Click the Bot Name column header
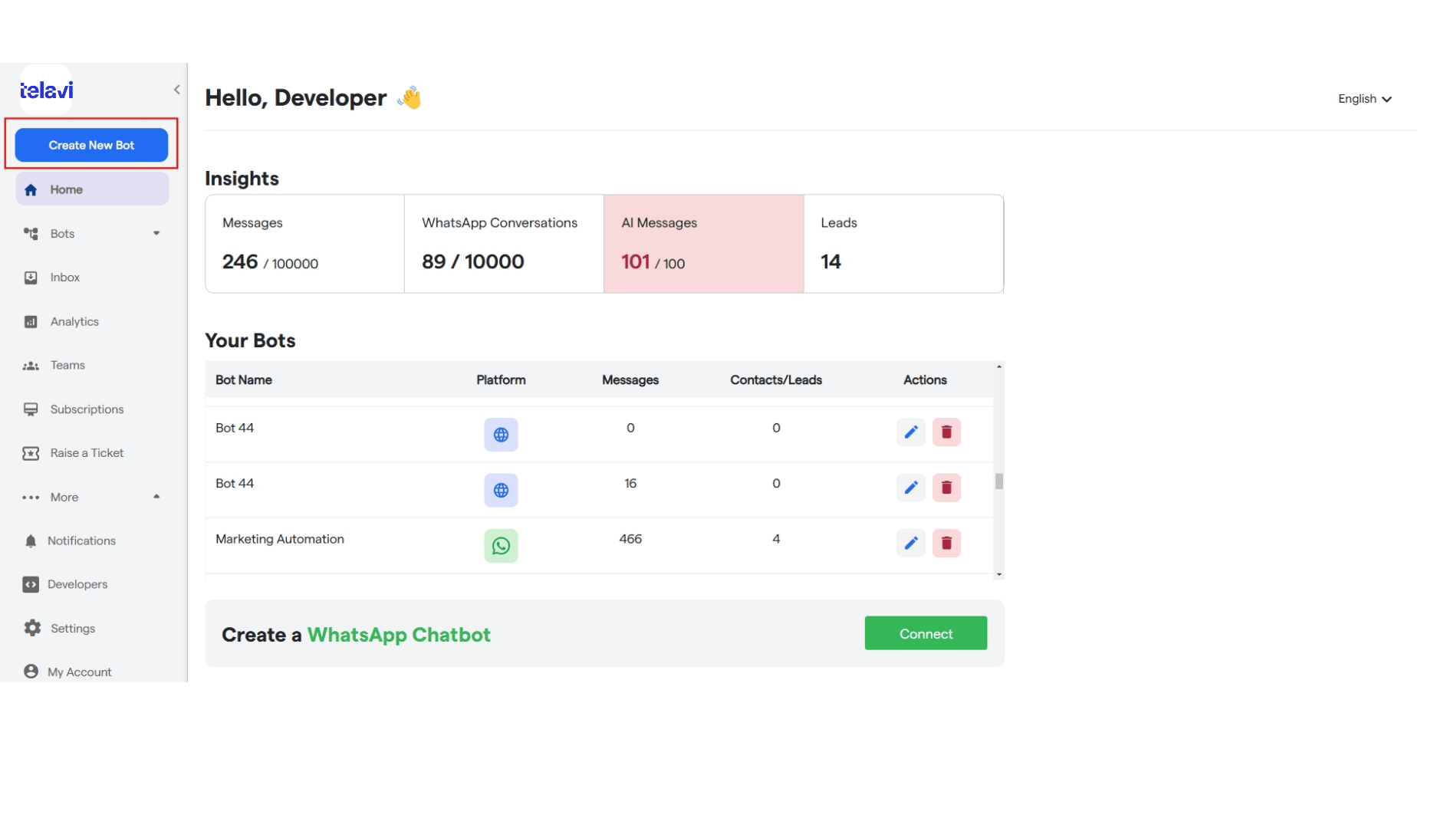1431x828 pixels. pos(244,380)
